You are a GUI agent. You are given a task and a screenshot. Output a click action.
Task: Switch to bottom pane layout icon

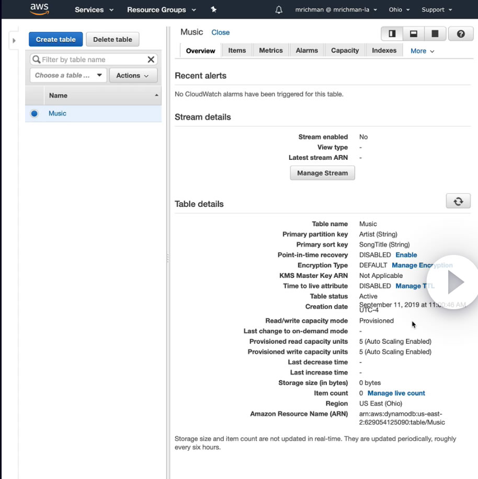414,33
